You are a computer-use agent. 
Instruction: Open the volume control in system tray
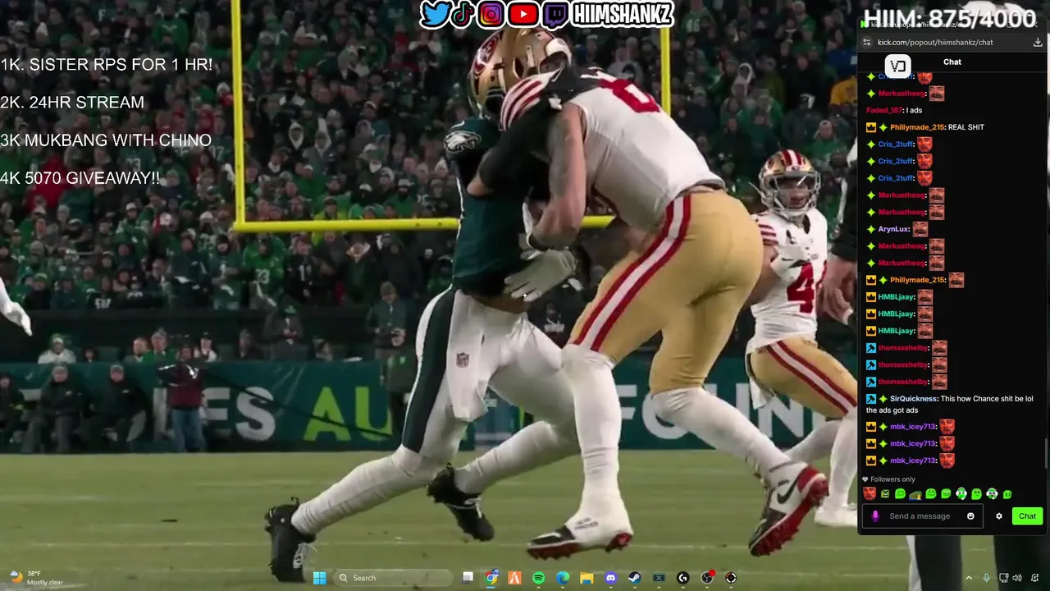point(1017,578)
